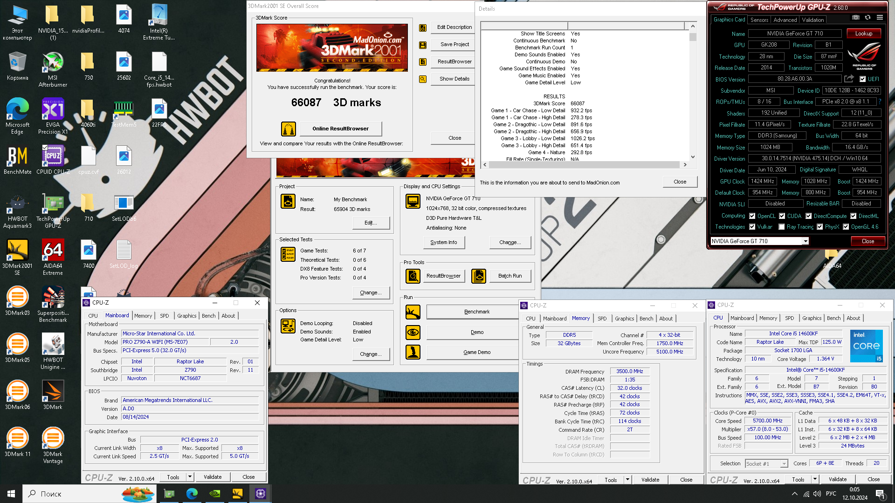The height and width of the screenshot is (503, 895).
Task: Toggle the DirectML checkbox in GPU-Z
Action: point(853,216)
